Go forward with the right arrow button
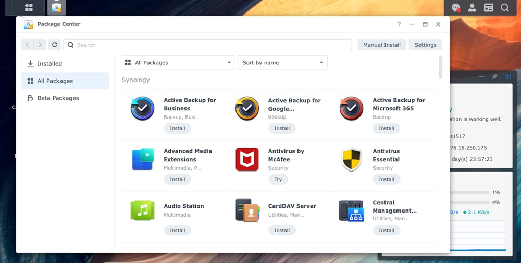Viewport: 521px width, 263px height. 40,45
